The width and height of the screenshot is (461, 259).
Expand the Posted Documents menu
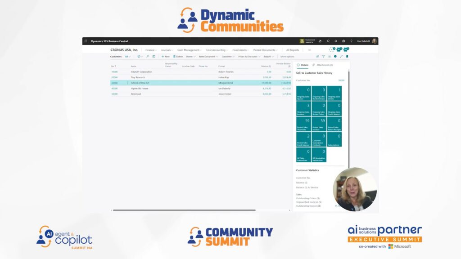pos(265,50)
